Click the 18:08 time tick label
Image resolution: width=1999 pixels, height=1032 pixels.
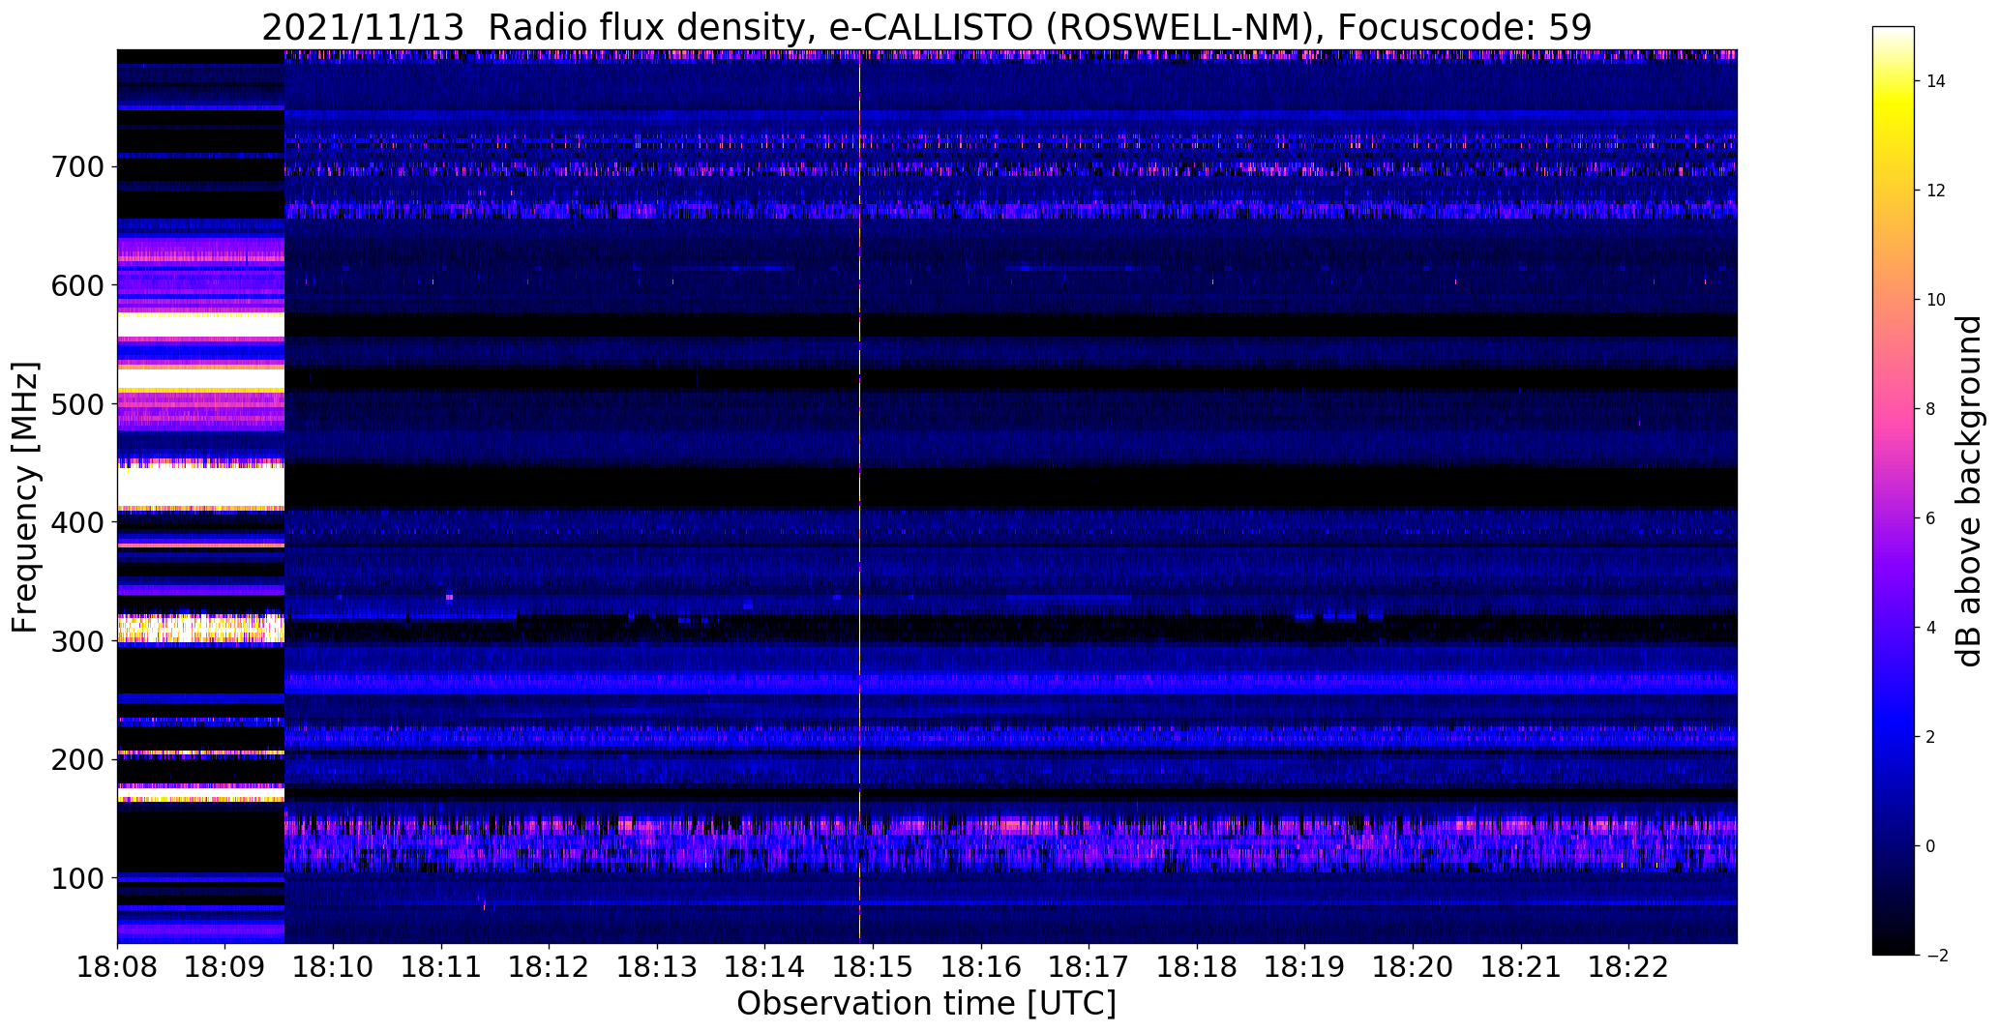point(117,967)
